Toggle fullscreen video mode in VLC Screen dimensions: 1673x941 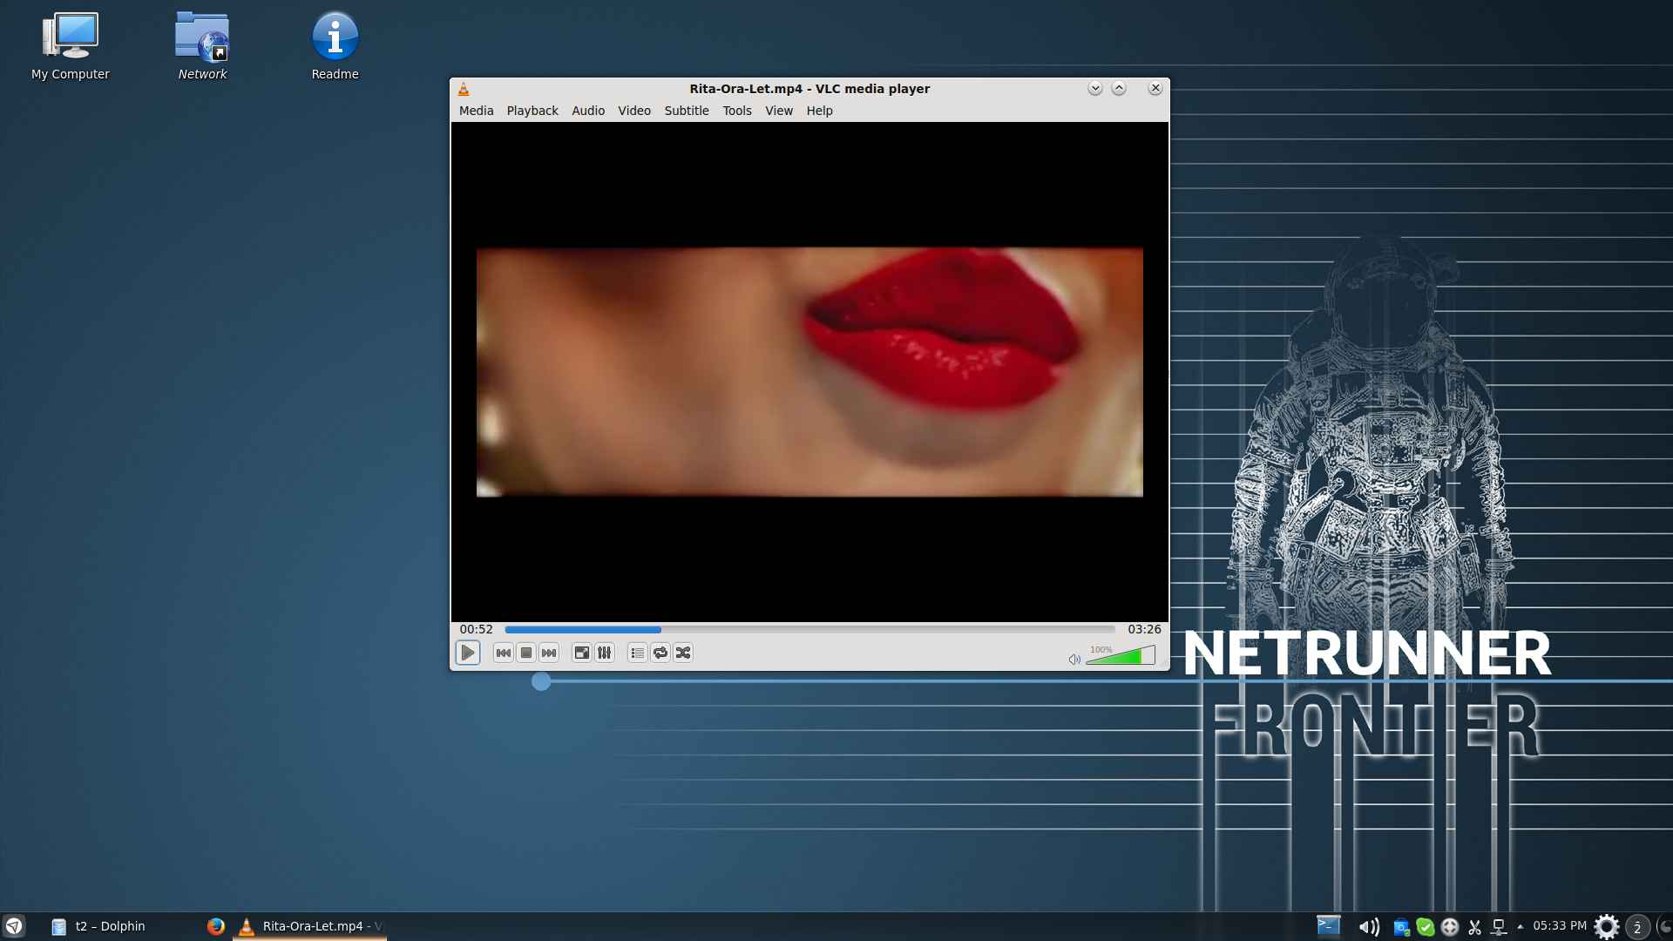(x=581, y=653)
